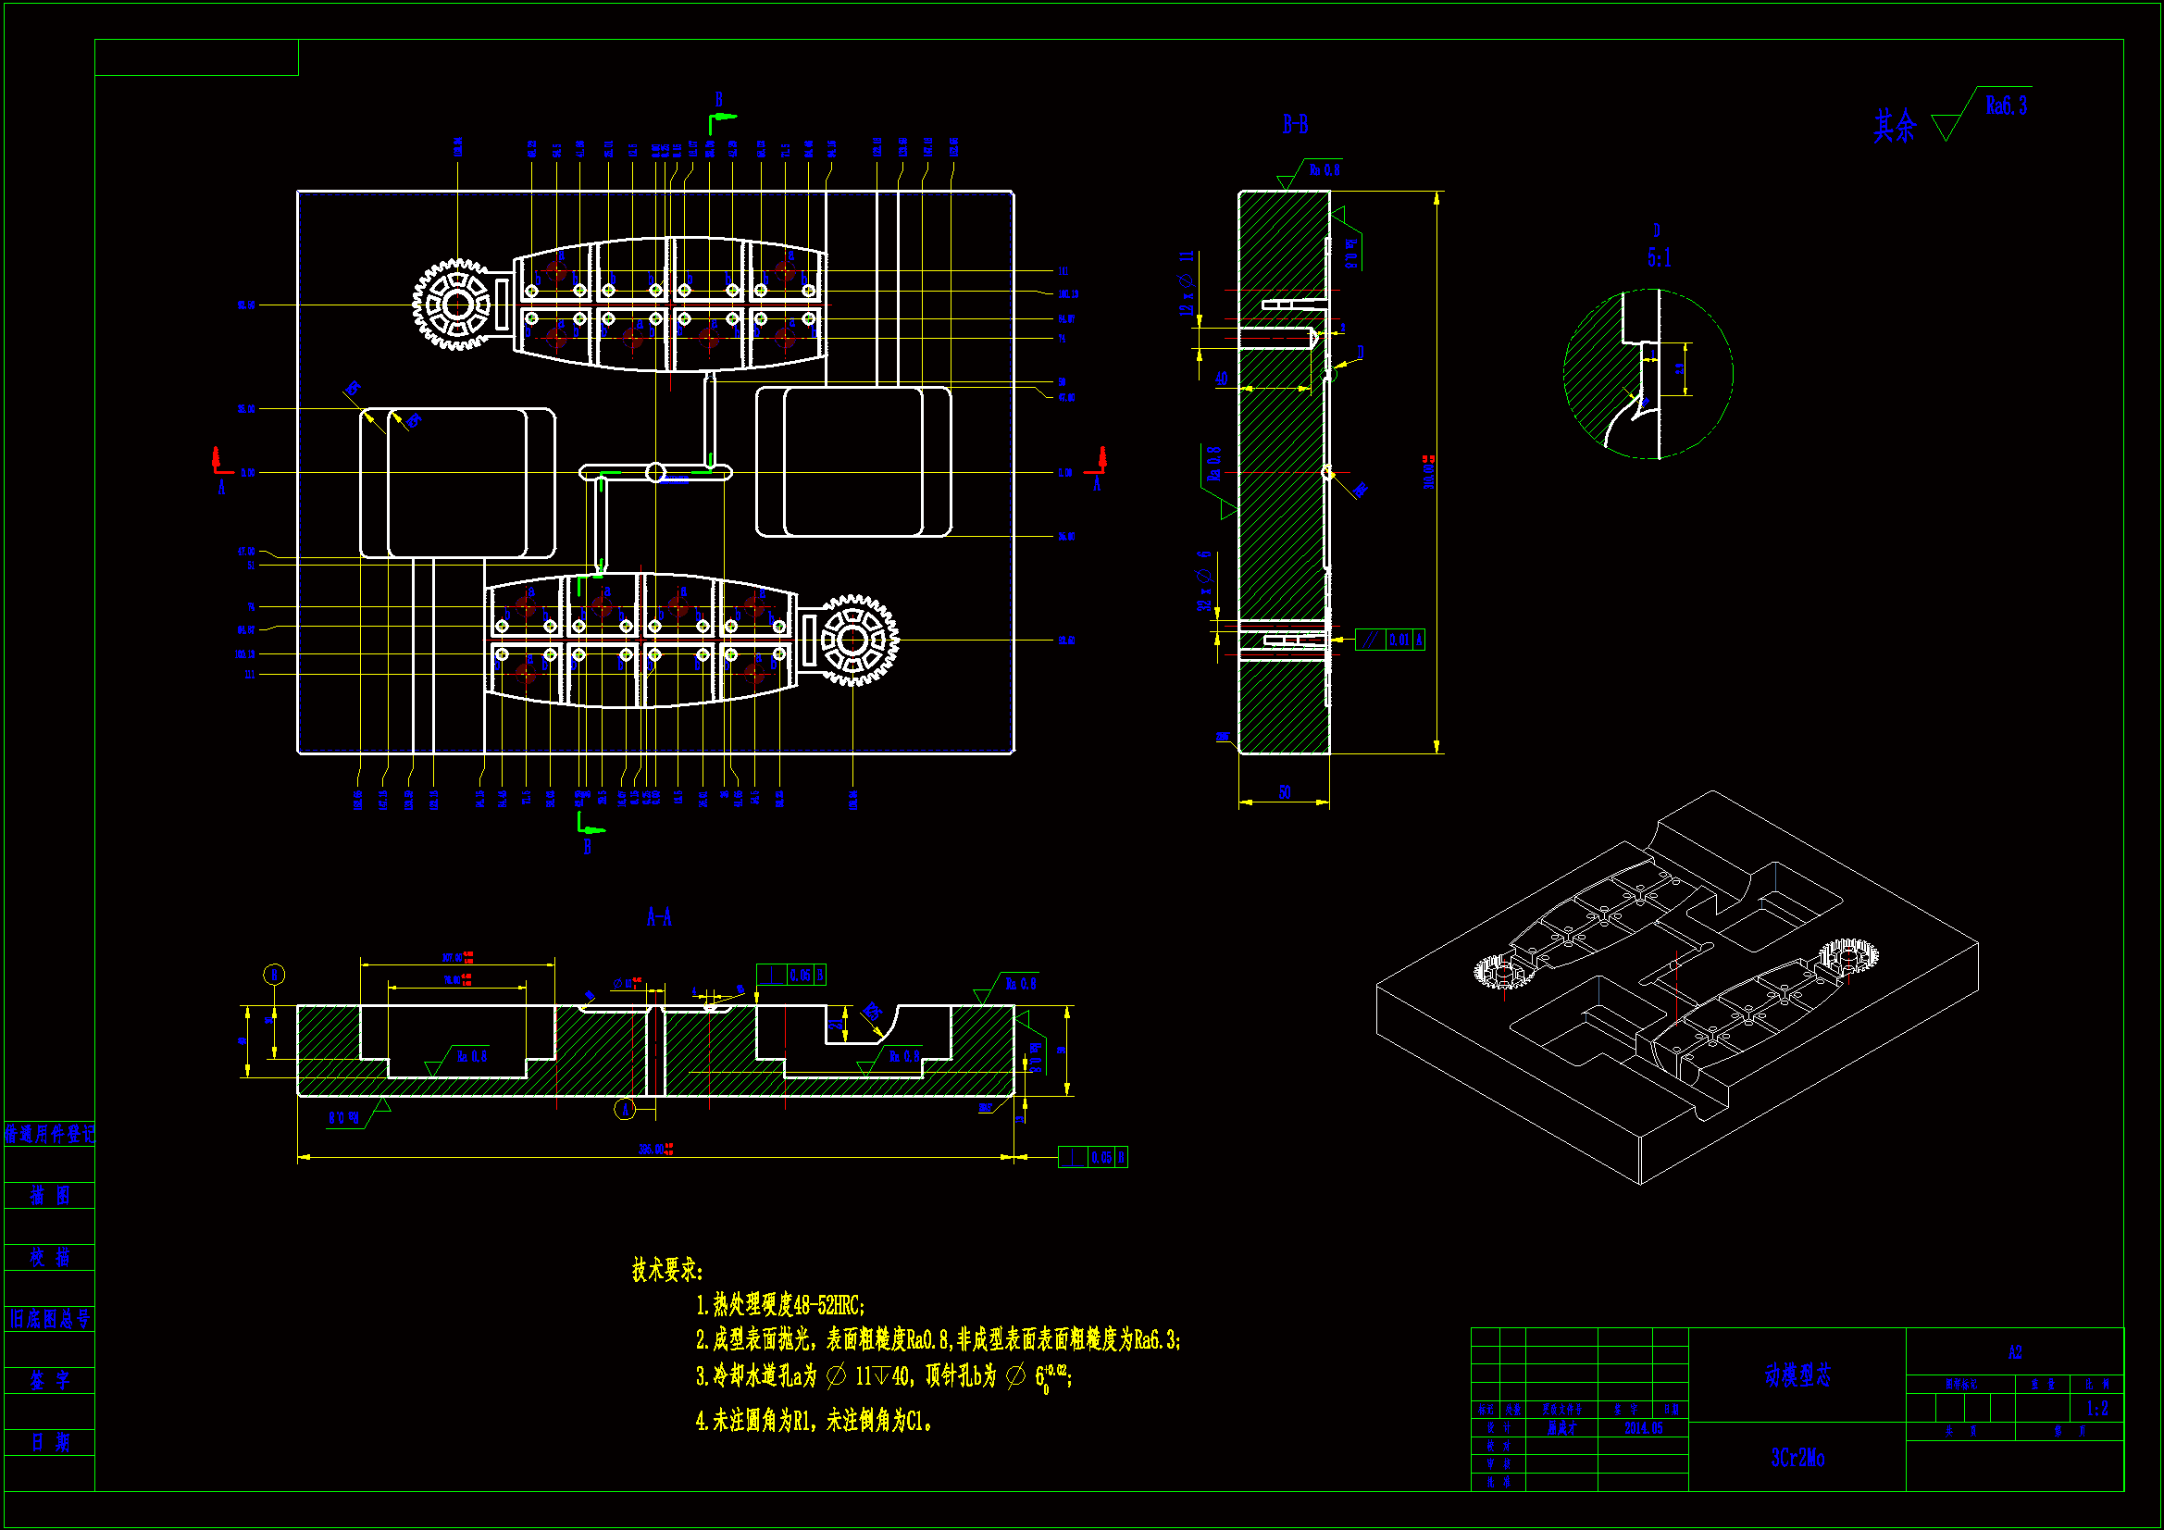2164x1530 pixels.
Task: Click the upper-left gear shape in plan view
Action: [x=456, y=305]
